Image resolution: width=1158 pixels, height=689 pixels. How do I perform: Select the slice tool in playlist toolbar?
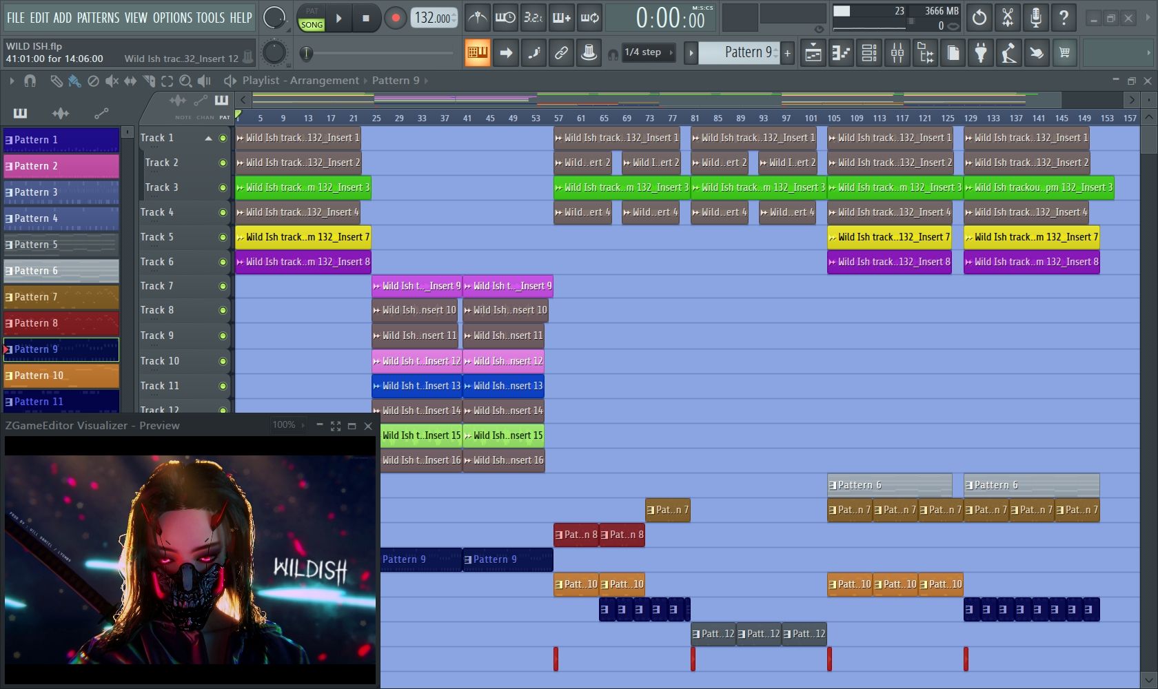coord(149,81)
